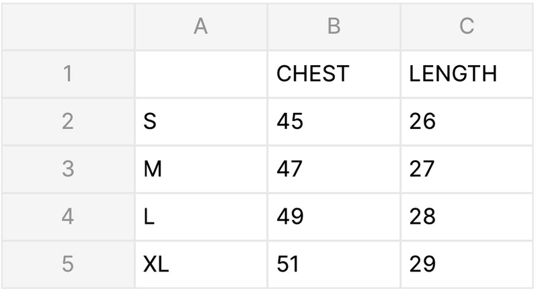The width and height of the screenshot is (538, 291).
Task: Click the select-all corner cell
Action: point(67,26)
